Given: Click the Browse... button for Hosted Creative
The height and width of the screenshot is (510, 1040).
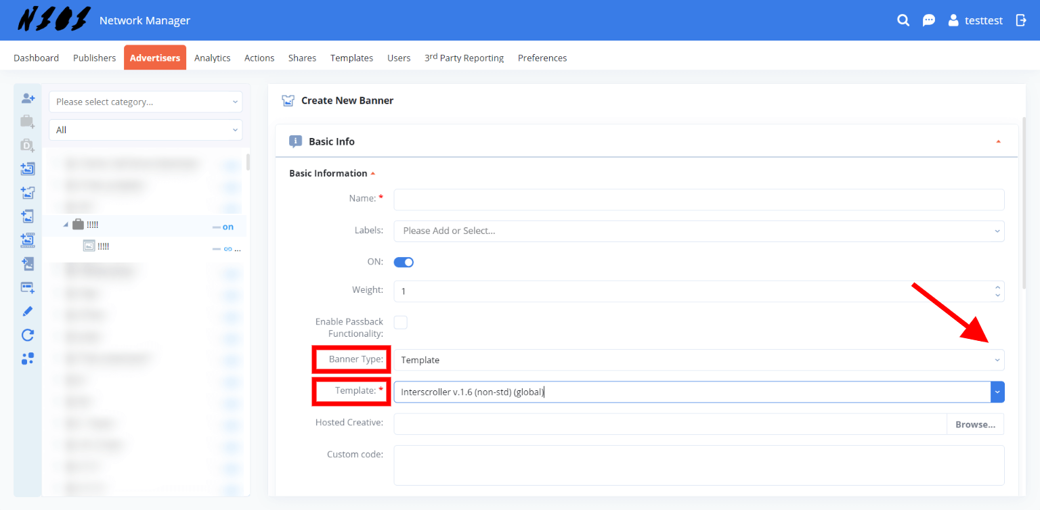Looking at the screenshot, I should [x=975, y=425].
